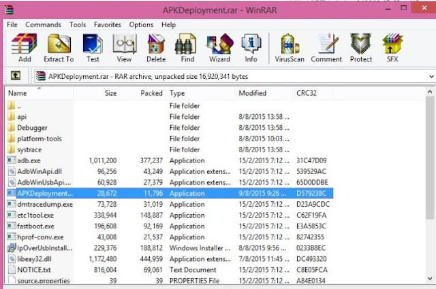Start VirusScan on the archive
436x289 pixels.
tap(290, 48)
